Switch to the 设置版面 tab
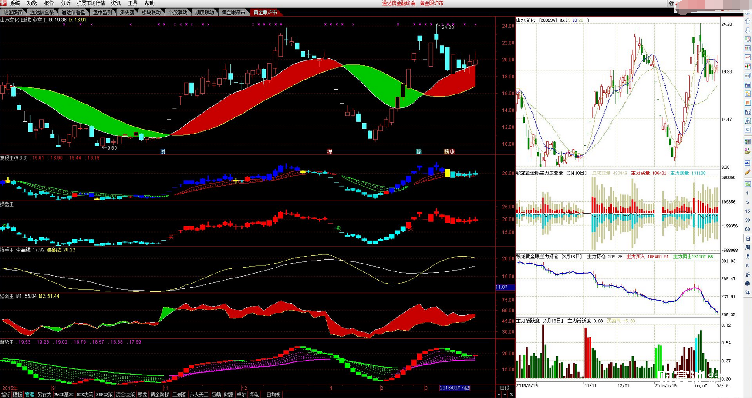The image size is (752, 398). [13, 13]
